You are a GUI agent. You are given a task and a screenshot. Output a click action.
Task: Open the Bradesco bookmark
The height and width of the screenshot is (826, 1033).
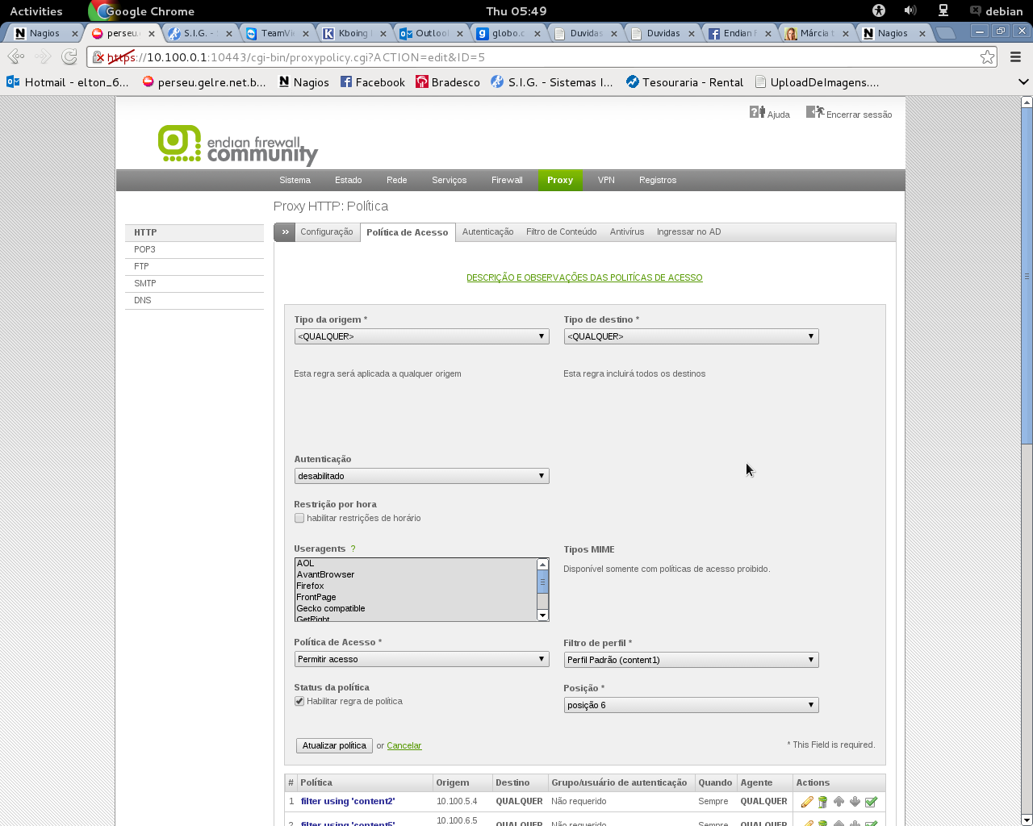[x=448, y=82]
